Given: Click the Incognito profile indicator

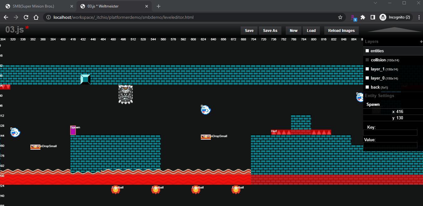Looking at the screenshot, I should click(x=395, y=17).
